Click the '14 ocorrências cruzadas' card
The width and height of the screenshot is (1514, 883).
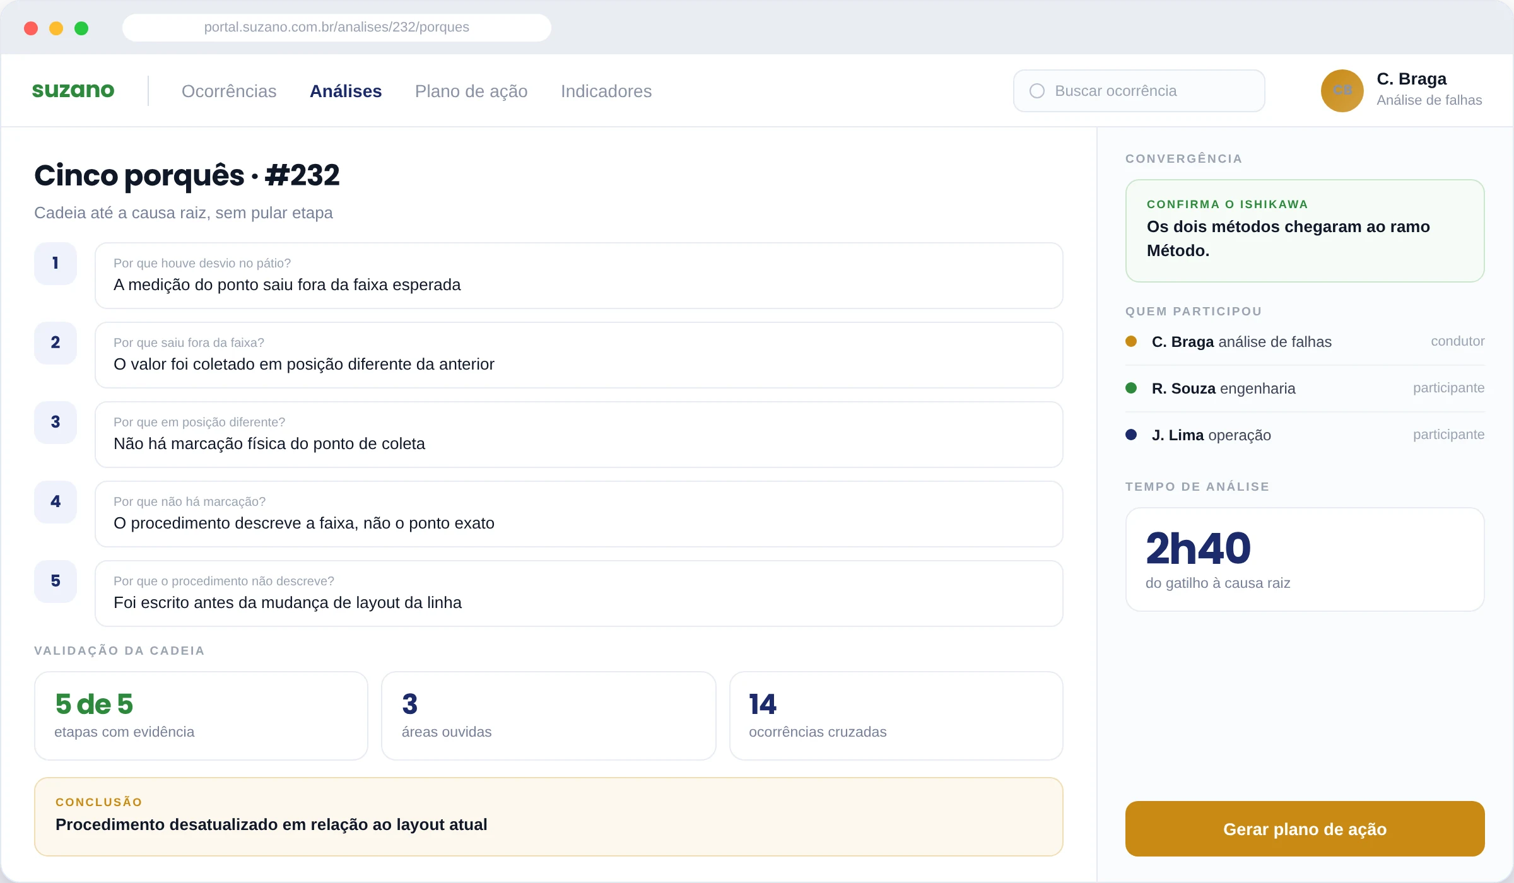(896, 716)
